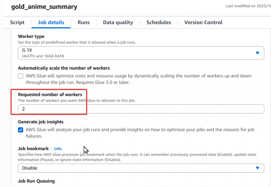Switch to the Runs tab
Screen dimensions: 271x187
click(84, 22)
